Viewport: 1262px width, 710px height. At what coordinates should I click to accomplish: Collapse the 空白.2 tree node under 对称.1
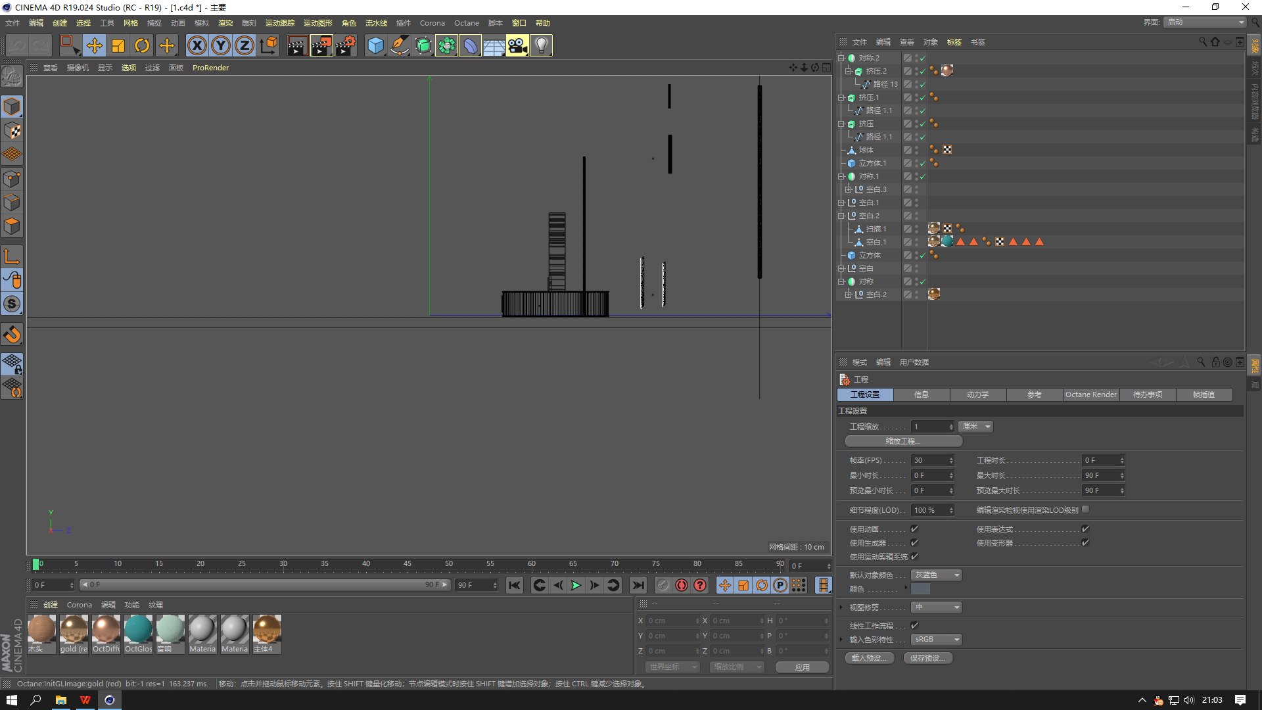click(841, 216)
